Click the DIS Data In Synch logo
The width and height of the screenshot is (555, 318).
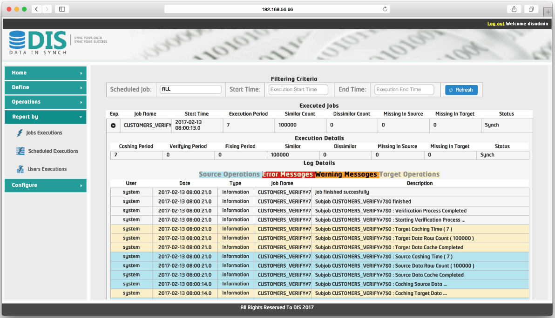pyautogui.click(x=38, y=42)
